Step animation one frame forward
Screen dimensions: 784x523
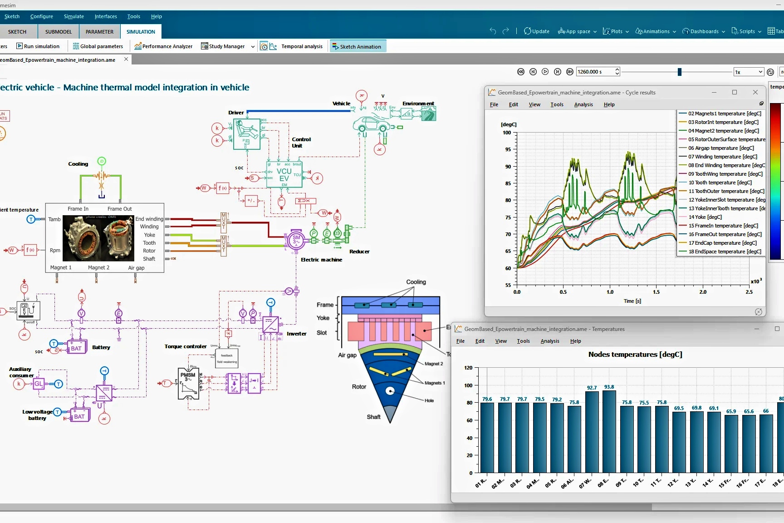(x=558, y=72)
